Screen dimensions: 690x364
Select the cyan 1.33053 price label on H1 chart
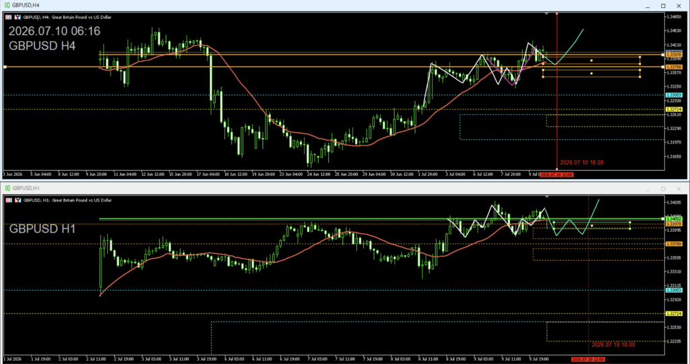tap(674, 290)
